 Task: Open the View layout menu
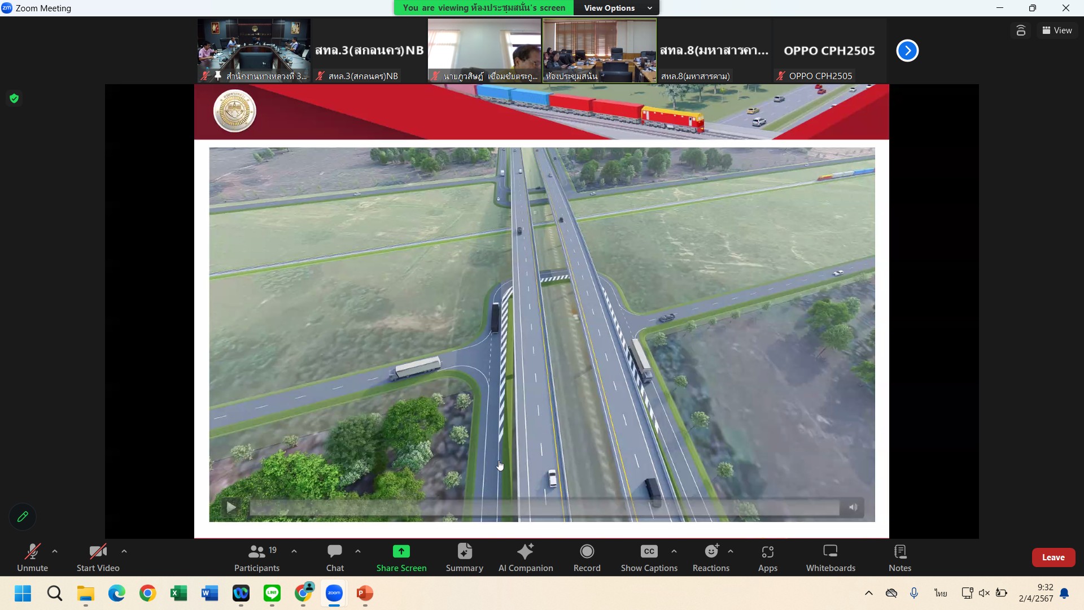click(x=1057, y=30)
